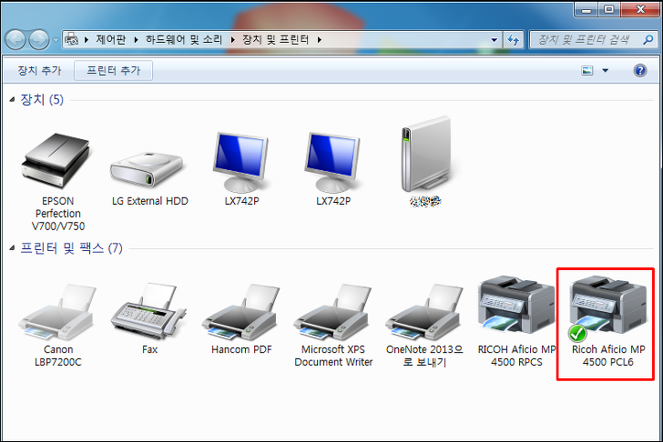This screenshot has width=663, height=442.
Task: Open the help question mark icon
Action: [x=640, y=70]
